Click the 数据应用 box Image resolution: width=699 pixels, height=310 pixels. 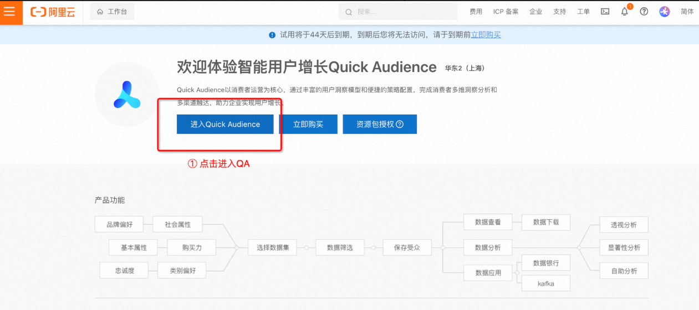pos(488,272)
